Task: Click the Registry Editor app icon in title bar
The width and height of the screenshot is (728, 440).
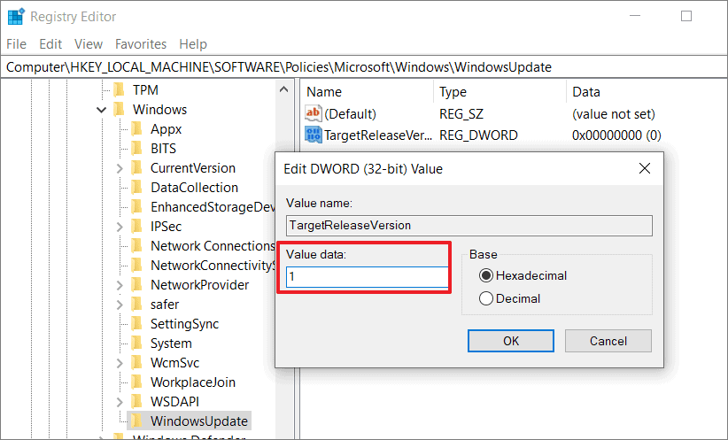Action: (x=16, y=16)
